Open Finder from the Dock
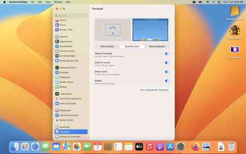This screenshot has width=246, height=154. coord(15,147)
